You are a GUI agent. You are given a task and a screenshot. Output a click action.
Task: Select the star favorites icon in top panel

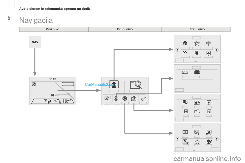point(197,43)
